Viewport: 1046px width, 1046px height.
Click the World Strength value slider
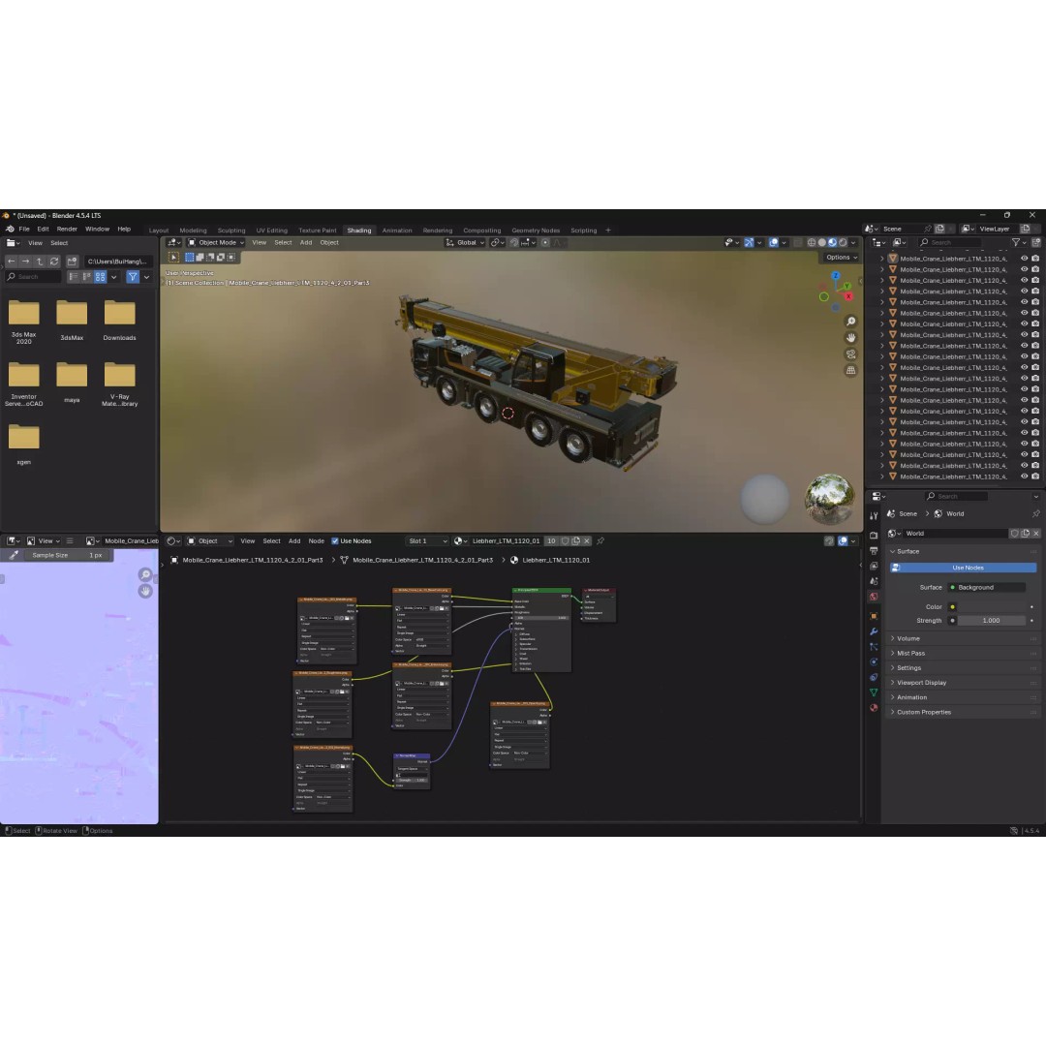[x=991, y=621]
